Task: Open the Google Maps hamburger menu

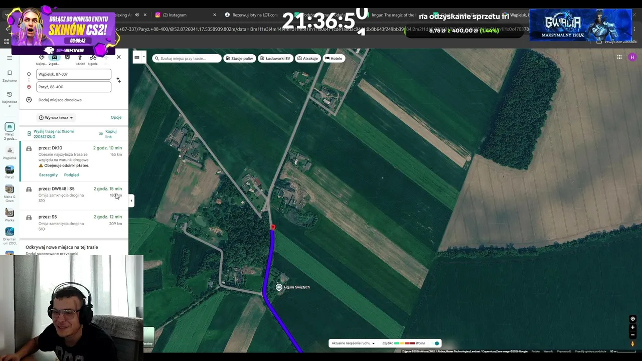Action: [10, 58]
